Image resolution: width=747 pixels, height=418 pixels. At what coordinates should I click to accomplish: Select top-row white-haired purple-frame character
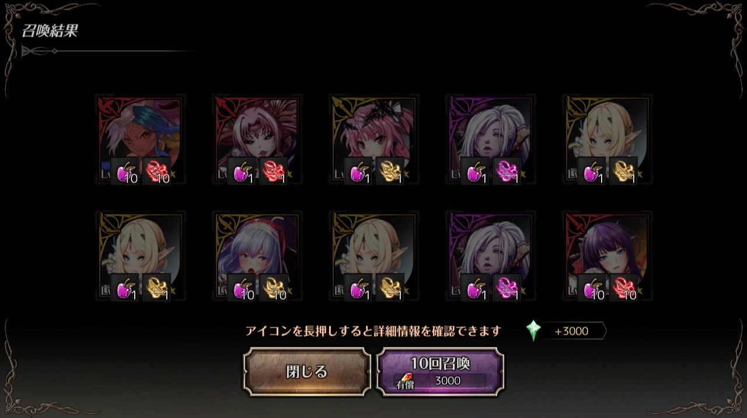click(x=491, y=140)
